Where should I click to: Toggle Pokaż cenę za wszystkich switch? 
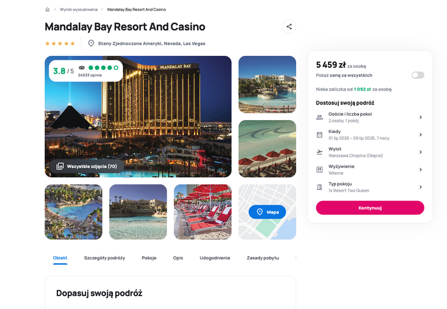[x=418, y=75]
